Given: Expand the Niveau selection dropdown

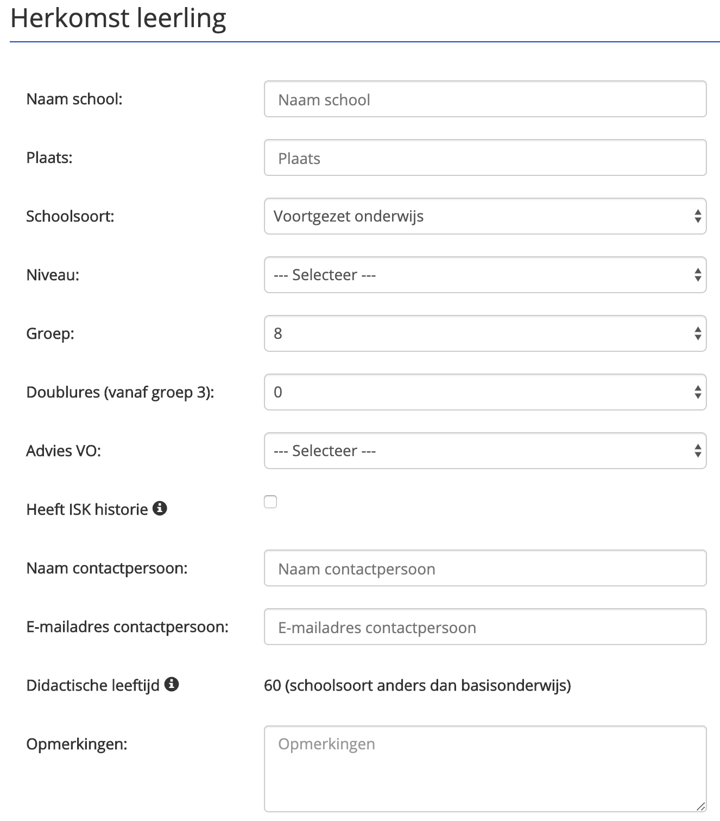Looking at the screenshot, I should click(x=485, y=275).
